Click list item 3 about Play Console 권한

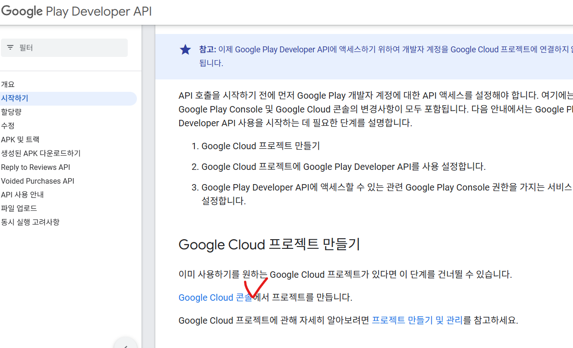387,194
